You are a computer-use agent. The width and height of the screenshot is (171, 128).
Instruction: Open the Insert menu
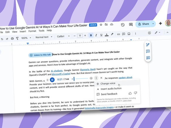[23, 31]
